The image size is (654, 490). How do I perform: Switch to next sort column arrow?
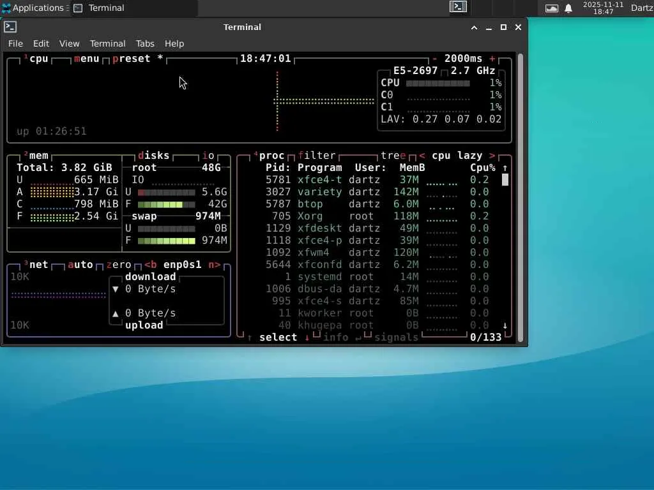pos(492,156)
